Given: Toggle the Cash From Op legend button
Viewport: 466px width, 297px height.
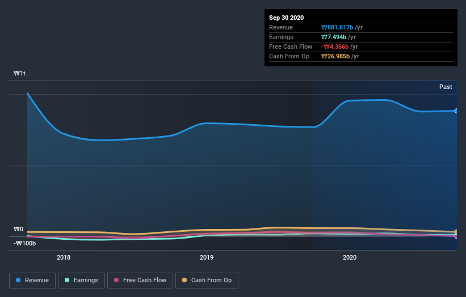Looking at the screenshot, I should click(x=207, y=281).
